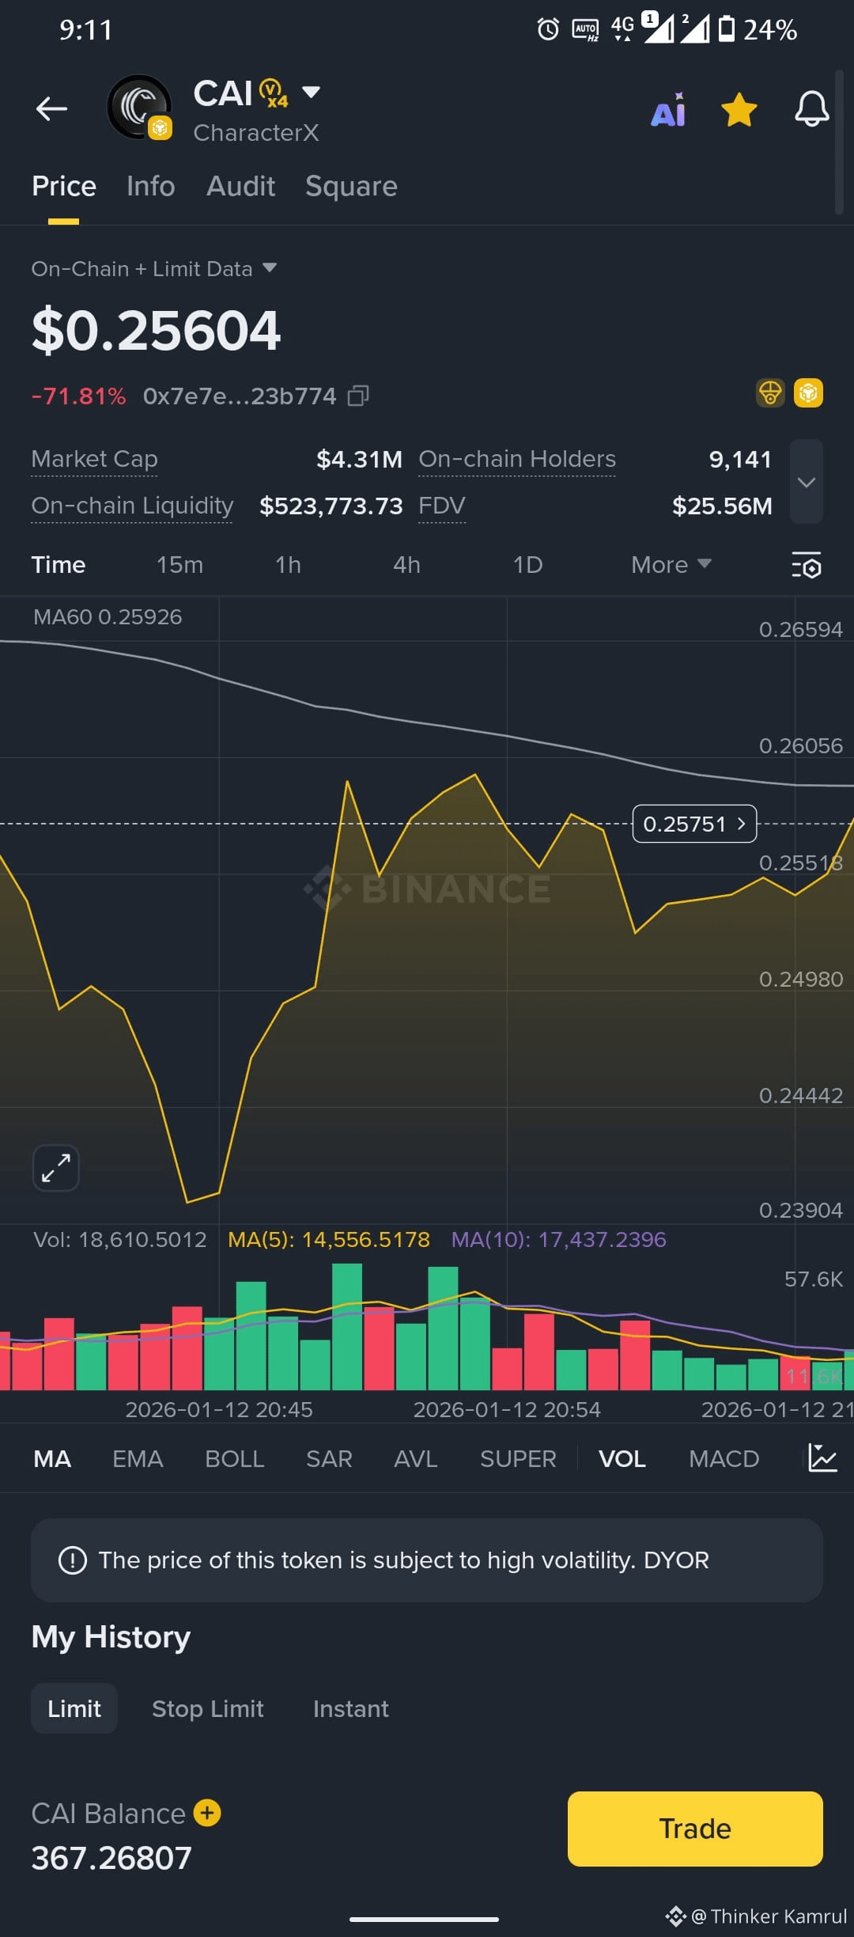The width and height of the screenshot is (854, 1937).
Task: Tap the On-chain Holders label
Action: [x=517, y=459]
